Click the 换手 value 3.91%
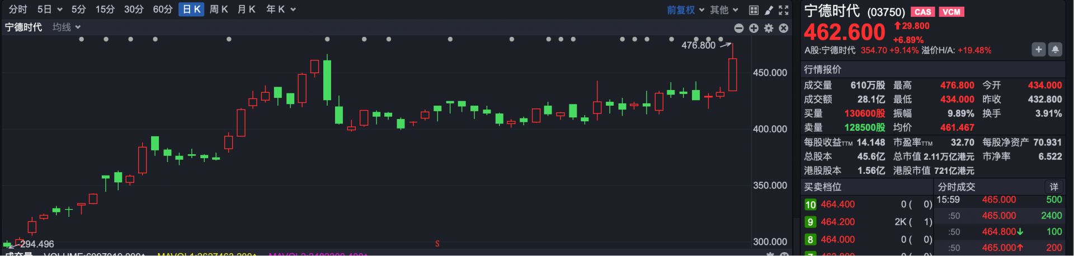 tap(1048, 113)
